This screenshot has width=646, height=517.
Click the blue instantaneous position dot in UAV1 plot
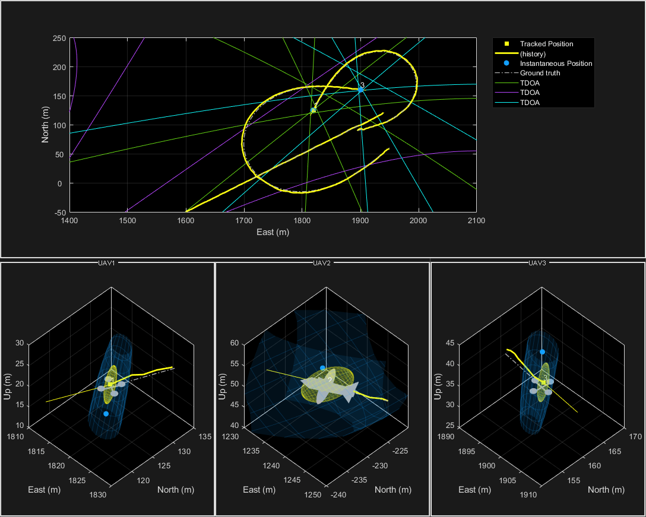coord(106,414)
